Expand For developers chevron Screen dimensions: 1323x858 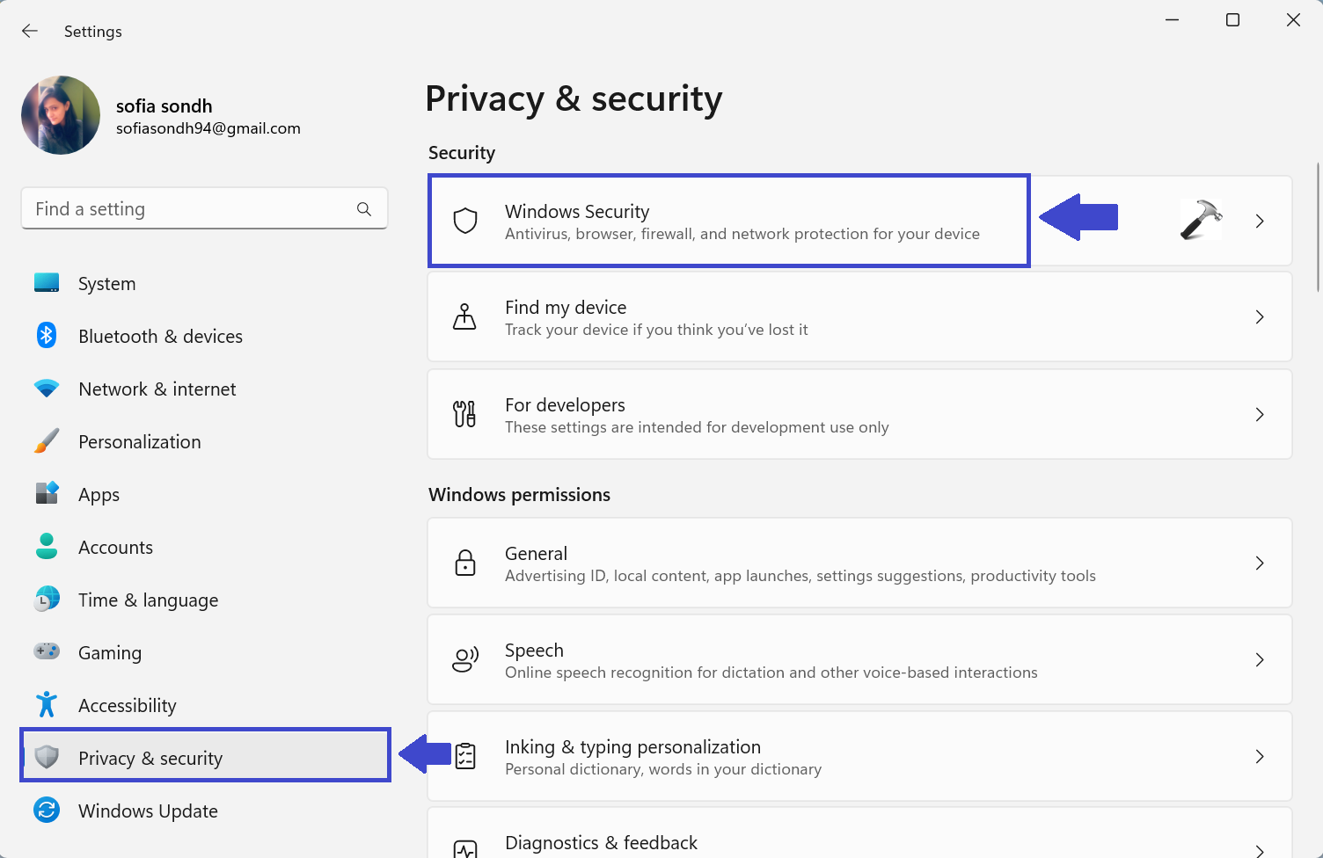[x=1260, y=415]
